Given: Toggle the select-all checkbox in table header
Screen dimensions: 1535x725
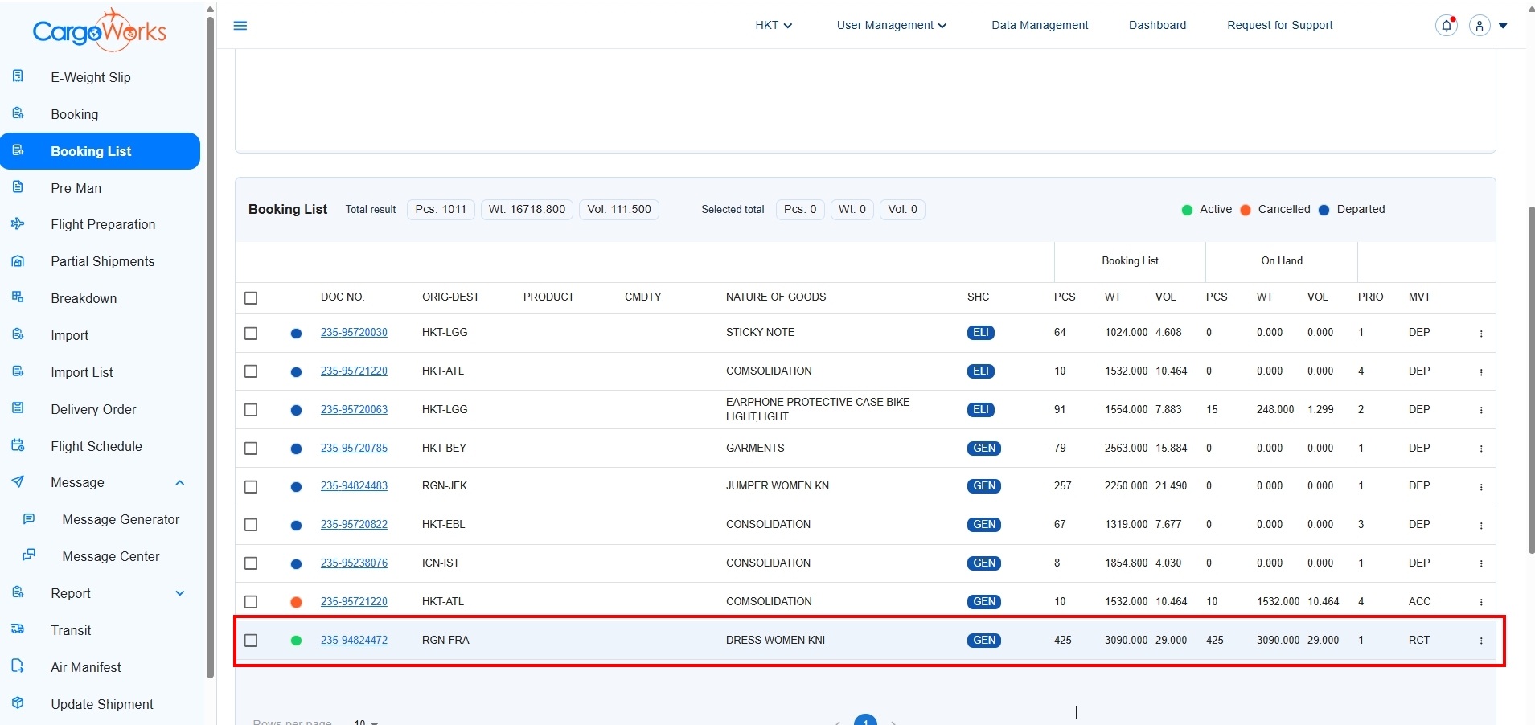Looking at the screenshot, I should (x=251, y=298).
